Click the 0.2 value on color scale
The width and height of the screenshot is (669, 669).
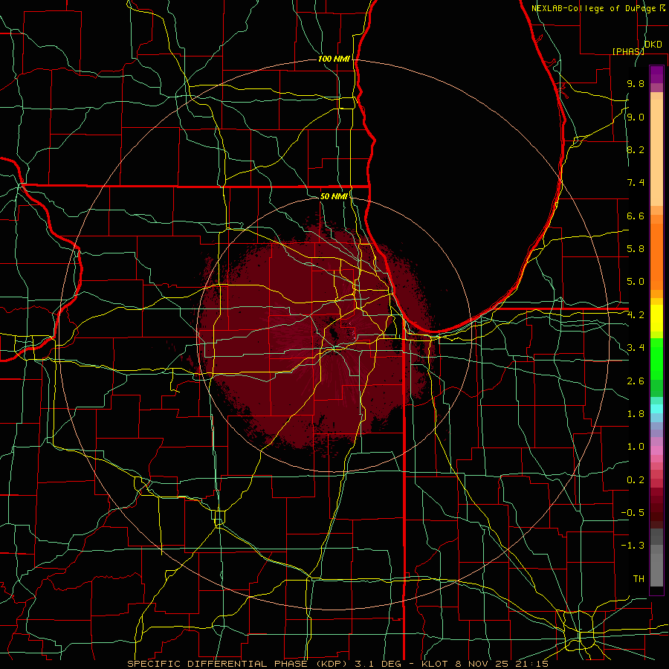[x=636, y=480]
